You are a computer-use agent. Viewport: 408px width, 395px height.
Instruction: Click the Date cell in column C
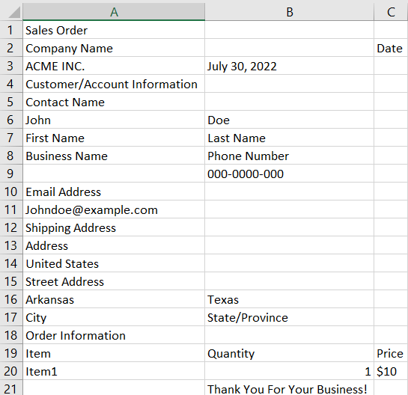pos(391,48)
